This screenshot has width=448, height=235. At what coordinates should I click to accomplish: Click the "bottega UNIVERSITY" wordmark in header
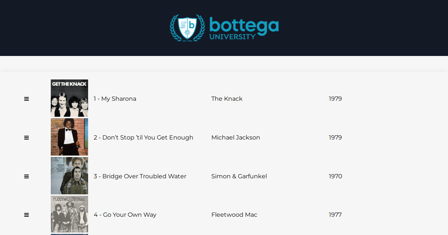click(x=244, y=28)
